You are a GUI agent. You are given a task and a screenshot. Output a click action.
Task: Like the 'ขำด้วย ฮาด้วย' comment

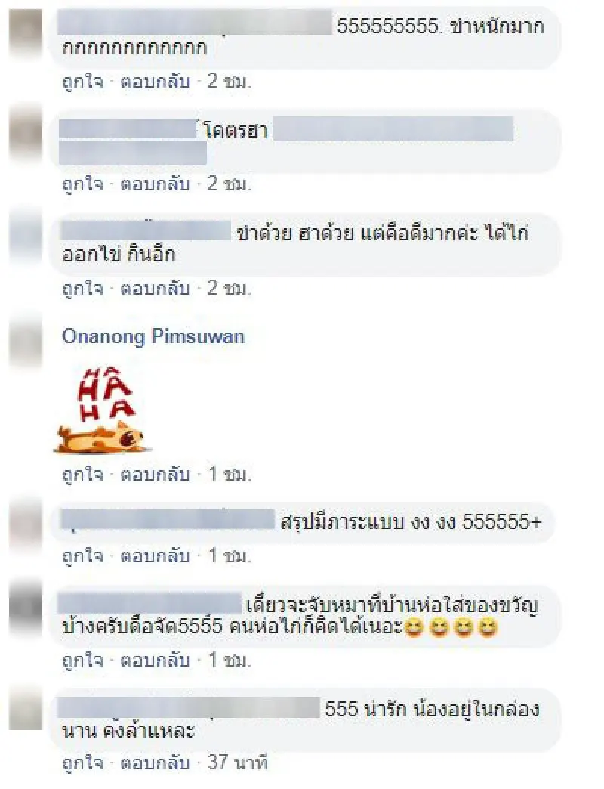pos(83,288)
